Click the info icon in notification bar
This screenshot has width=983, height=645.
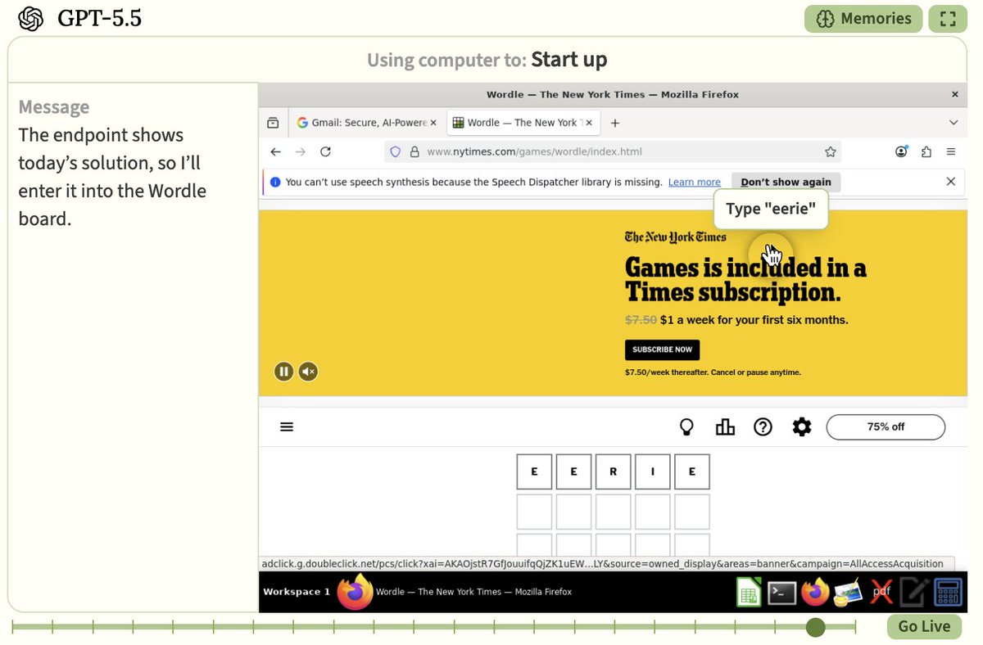tap(275, 182)
